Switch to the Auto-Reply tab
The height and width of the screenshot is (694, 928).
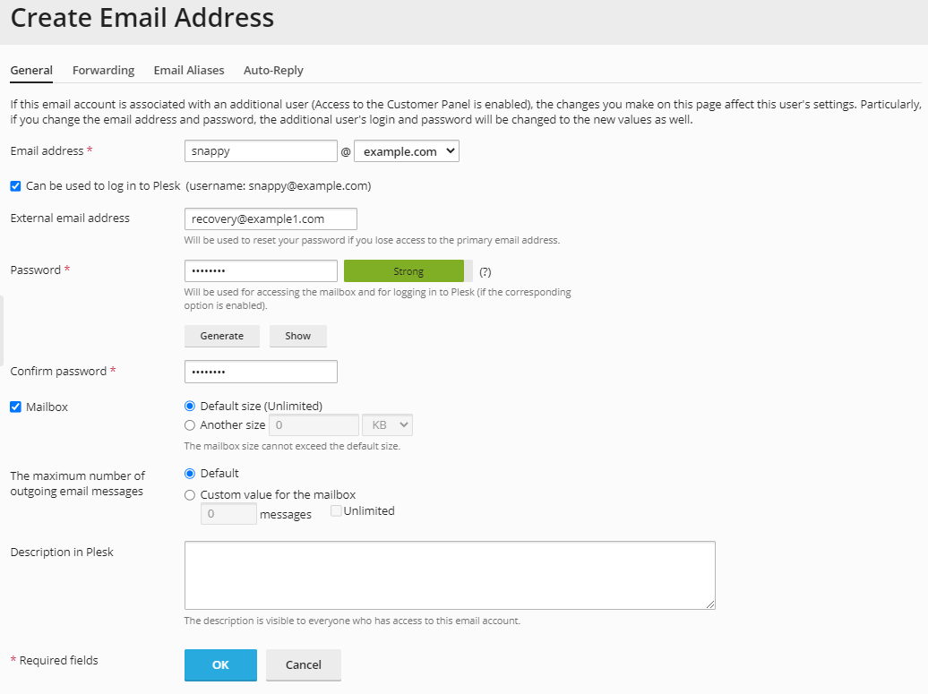tap(272, 70)
